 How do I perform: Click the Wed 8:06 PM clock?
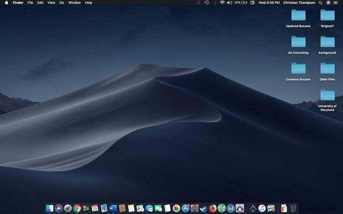pyautogui.click(x=269, y=3)
